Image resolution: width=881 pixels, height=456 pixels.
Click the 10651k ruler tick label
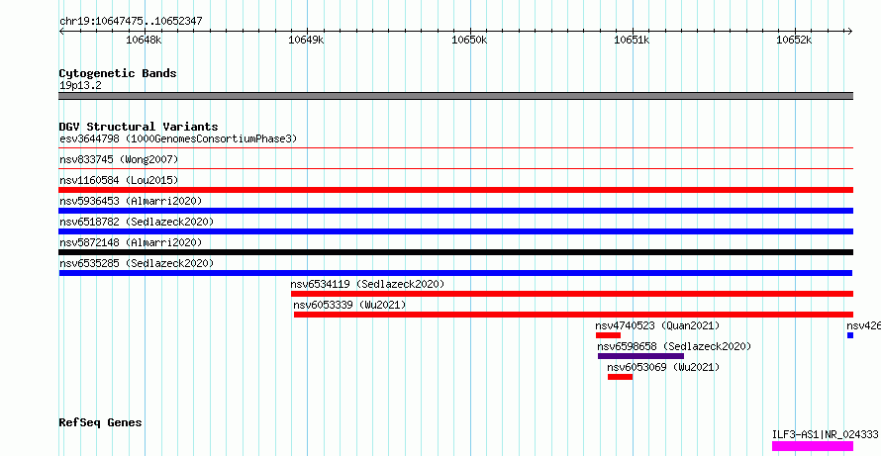[633, 40]
